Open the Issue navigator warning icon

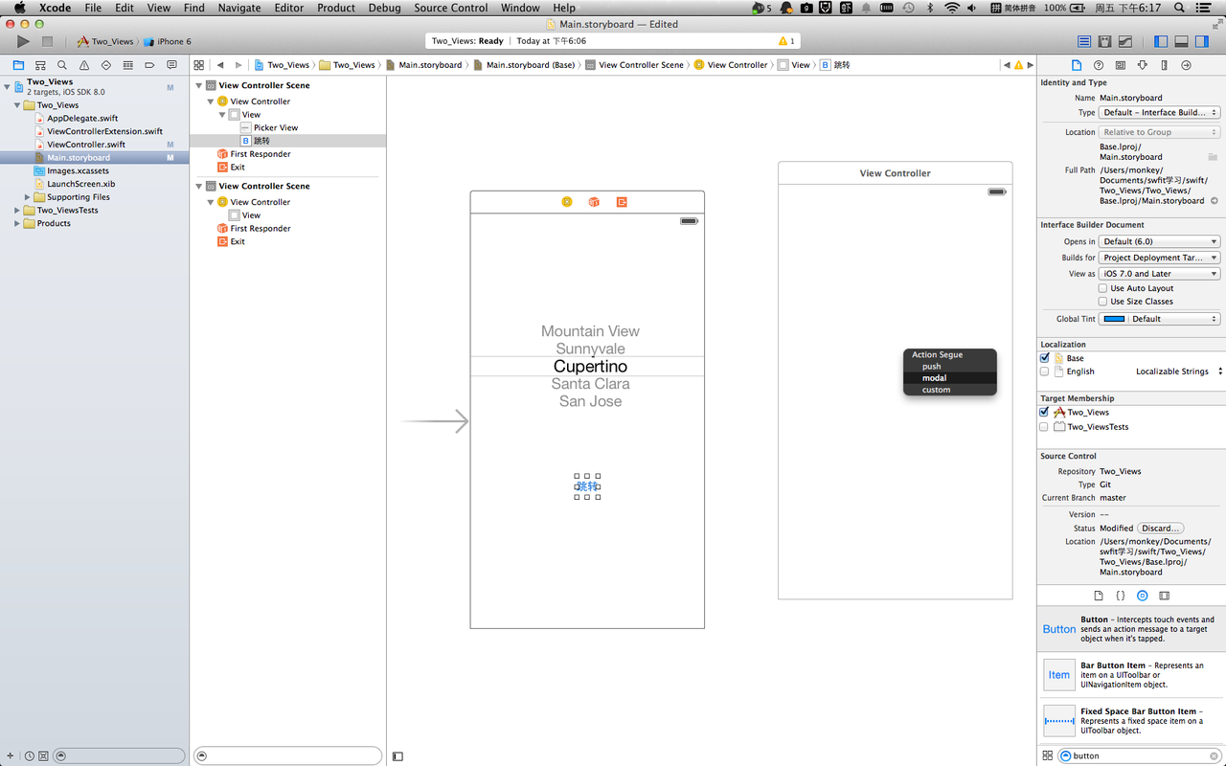click(x=84, y=65)
